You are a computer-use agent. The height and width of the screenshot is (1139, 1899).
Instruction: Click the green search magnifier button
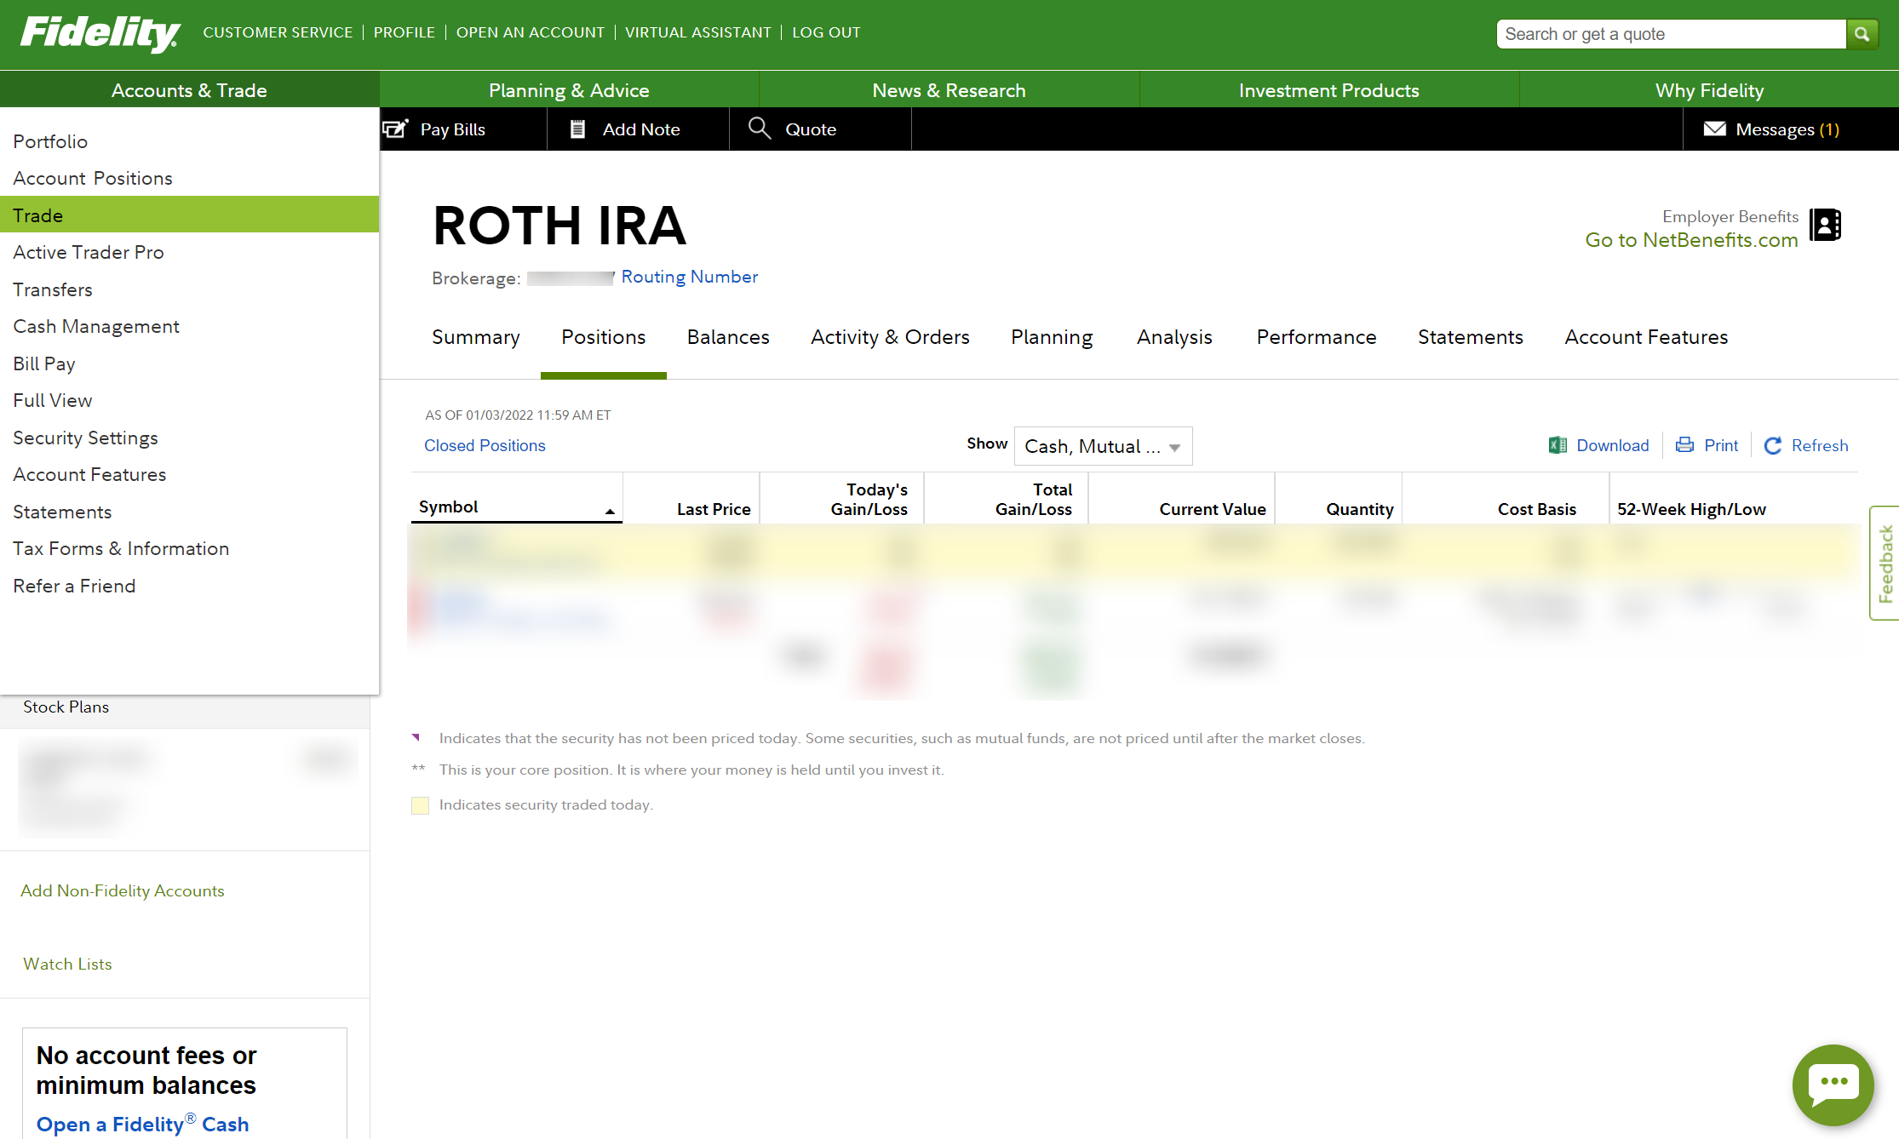tap(1862, 34)
